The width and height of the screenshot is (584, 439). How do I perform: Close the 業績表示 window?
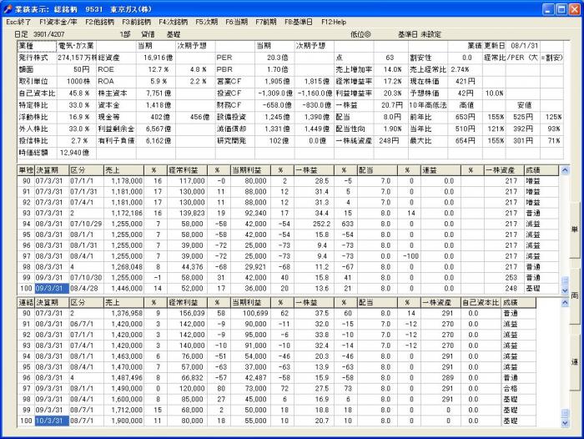pyautogui.click(x=575, y=9)
